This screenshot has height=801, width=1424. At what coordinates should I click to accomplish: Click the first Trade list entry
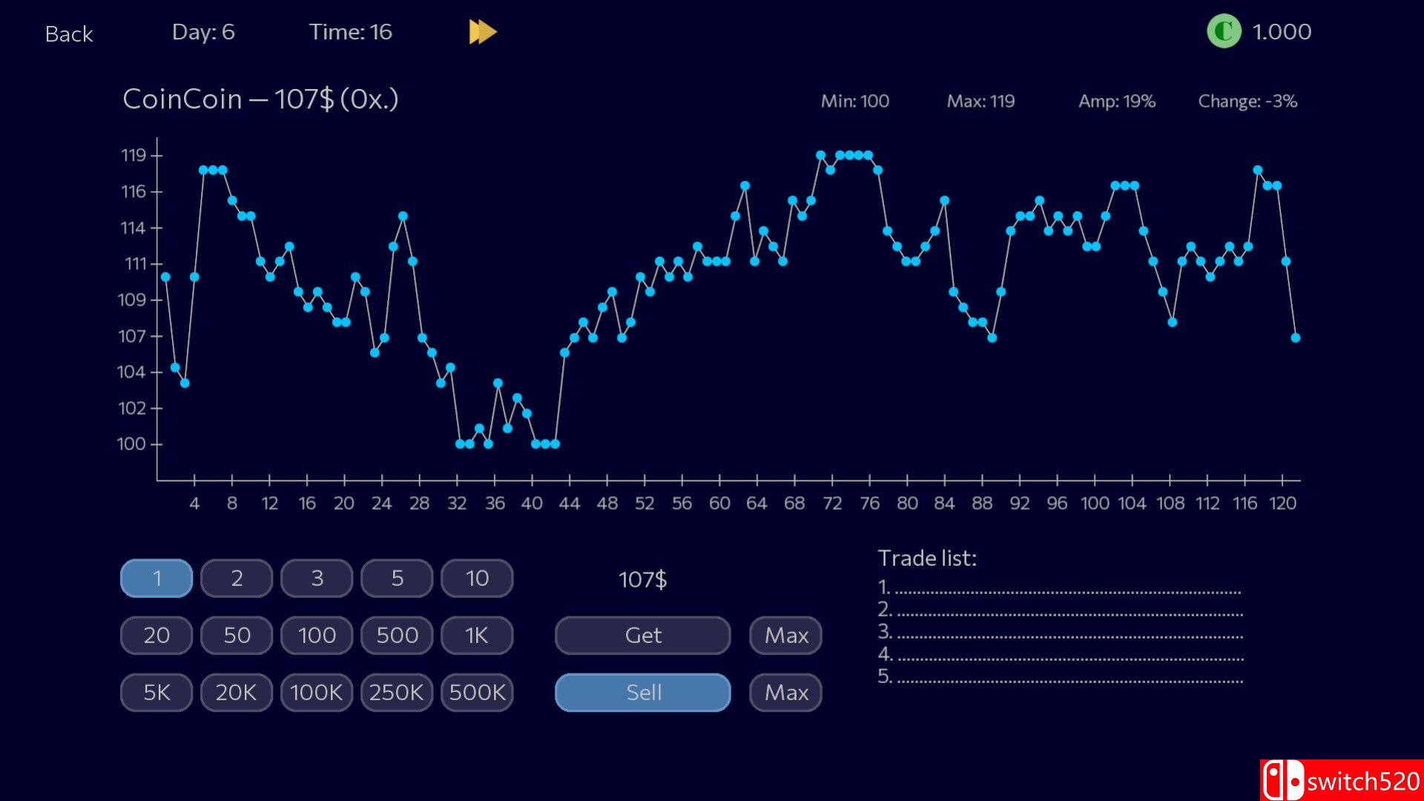1061,588
